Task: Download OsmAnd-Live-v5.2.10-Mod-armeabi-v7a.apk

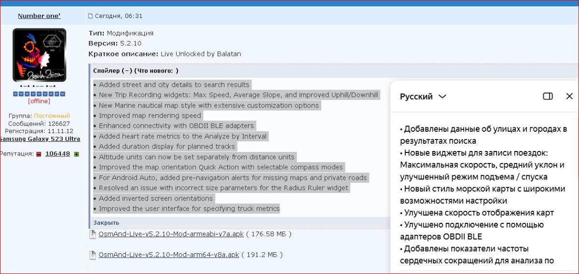Action: tap(171, 234)
